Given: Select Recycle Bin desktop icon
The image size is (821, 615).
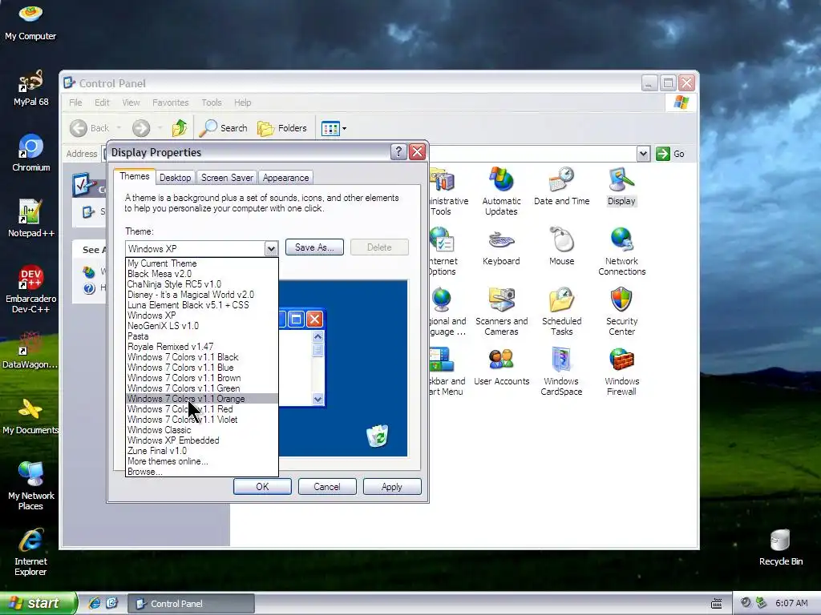Looking at the screenshot, I should (x=781, y=548).
